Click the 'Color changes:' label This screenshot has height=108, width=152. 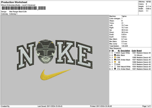click(x=115, y=19)
